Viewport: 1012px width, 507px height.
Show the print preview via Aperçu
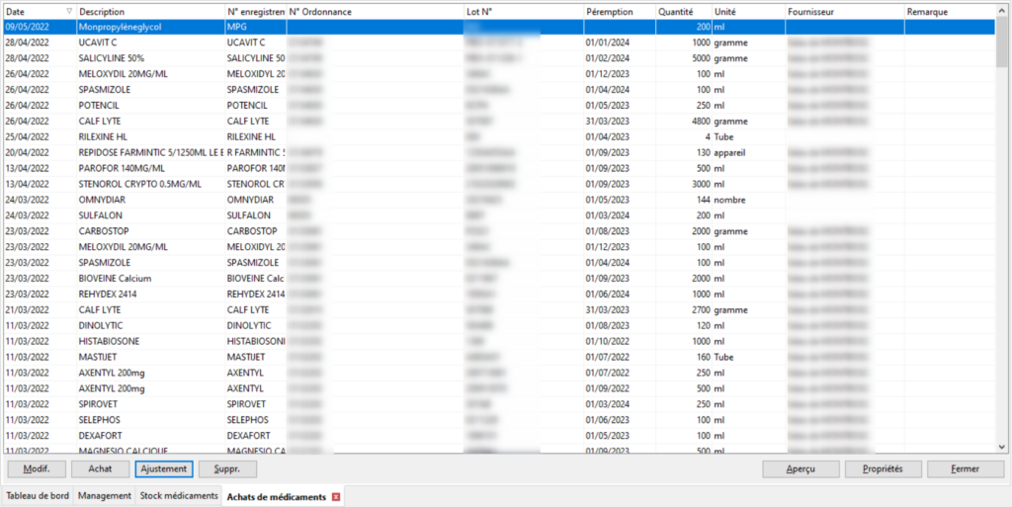coord(801,468)
